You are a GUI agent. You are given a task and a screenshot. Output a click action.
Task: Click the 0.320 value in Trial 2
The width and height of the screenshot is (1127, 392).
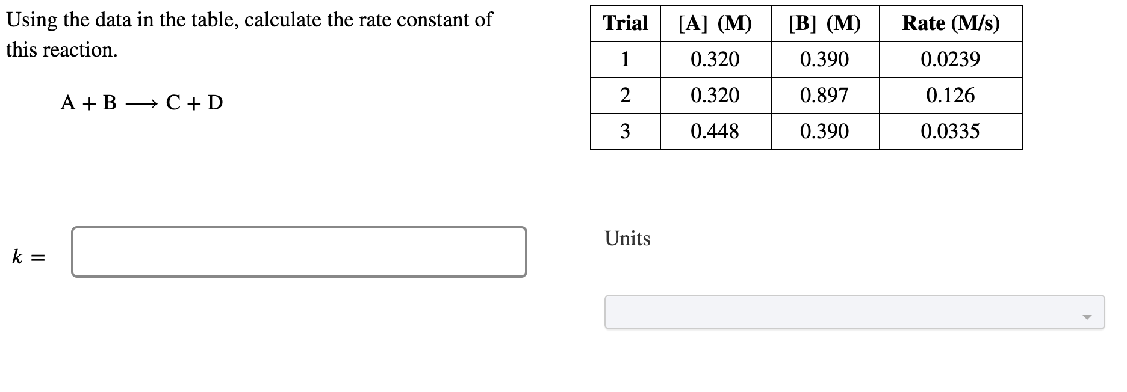pos(715,95)
